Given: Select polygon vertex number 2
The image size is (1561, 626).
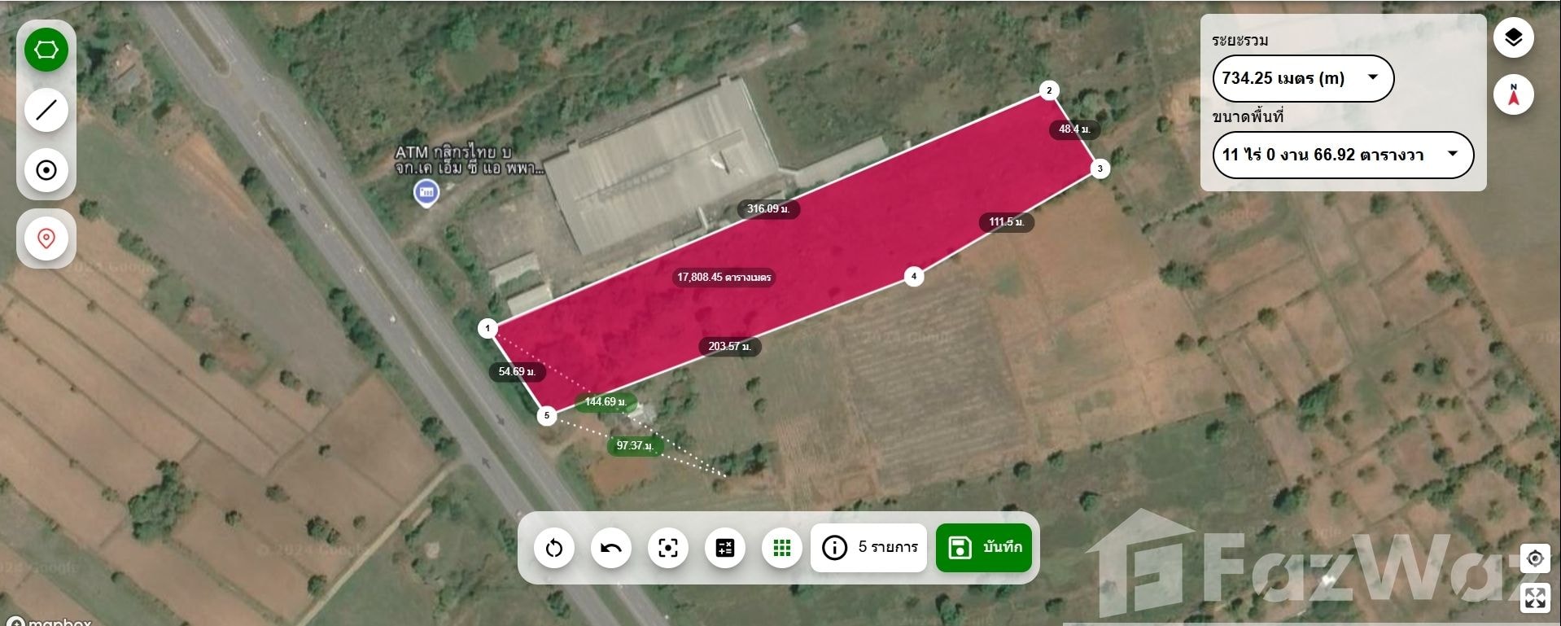Looking at the screenshot, I should 1049,90.
